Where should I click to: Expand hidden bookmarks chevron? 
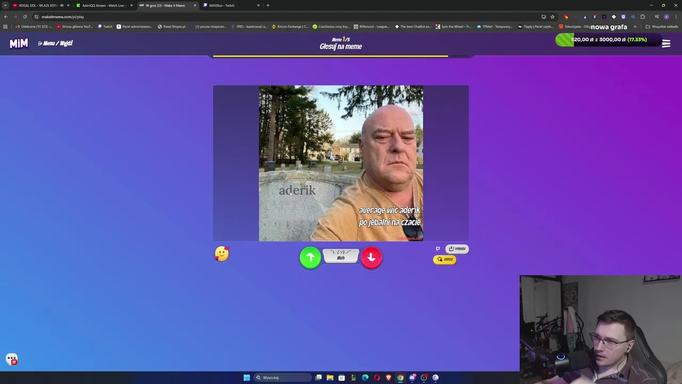(635, 27)
